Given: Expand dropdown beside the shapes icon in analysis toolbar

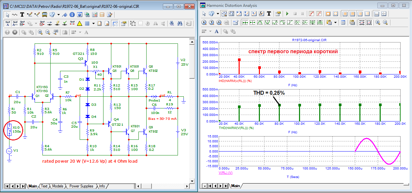Looking at the screenshot, I should coord(218,14).
